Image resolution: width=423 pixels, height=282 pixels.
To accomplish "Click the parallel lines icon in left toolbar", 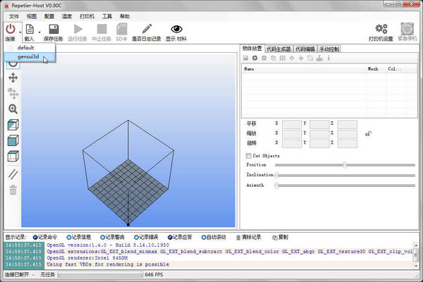I will [x=13, y=173].
